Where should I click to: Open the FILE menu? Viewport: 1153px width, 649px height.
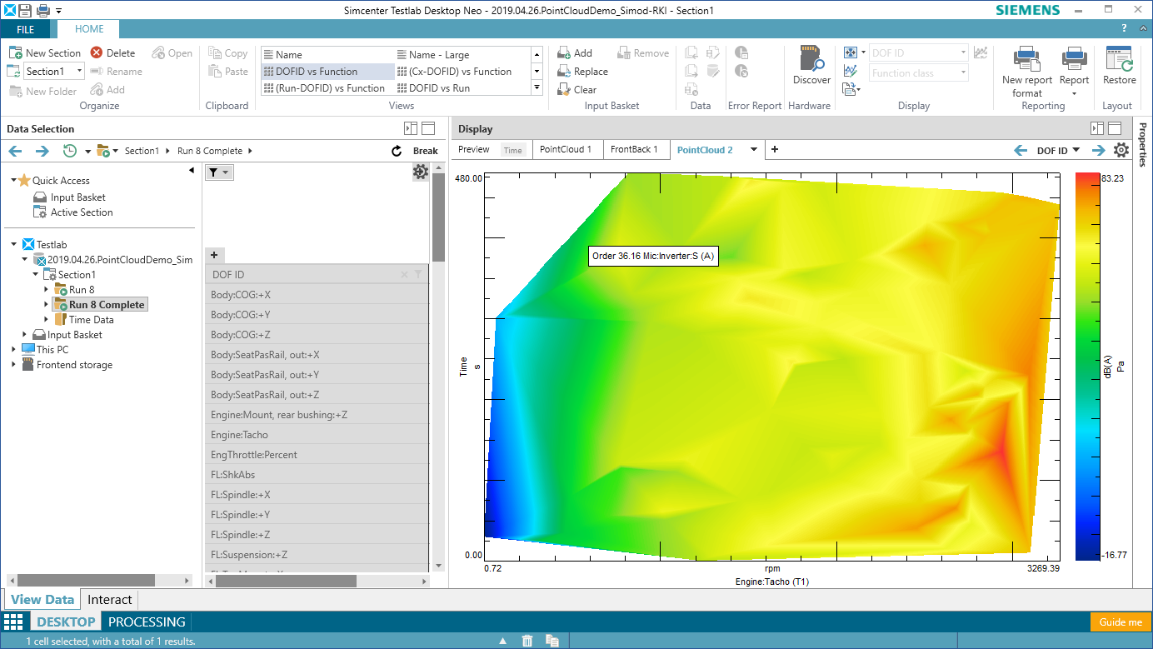pyautogui.click(x=25, y=29)
